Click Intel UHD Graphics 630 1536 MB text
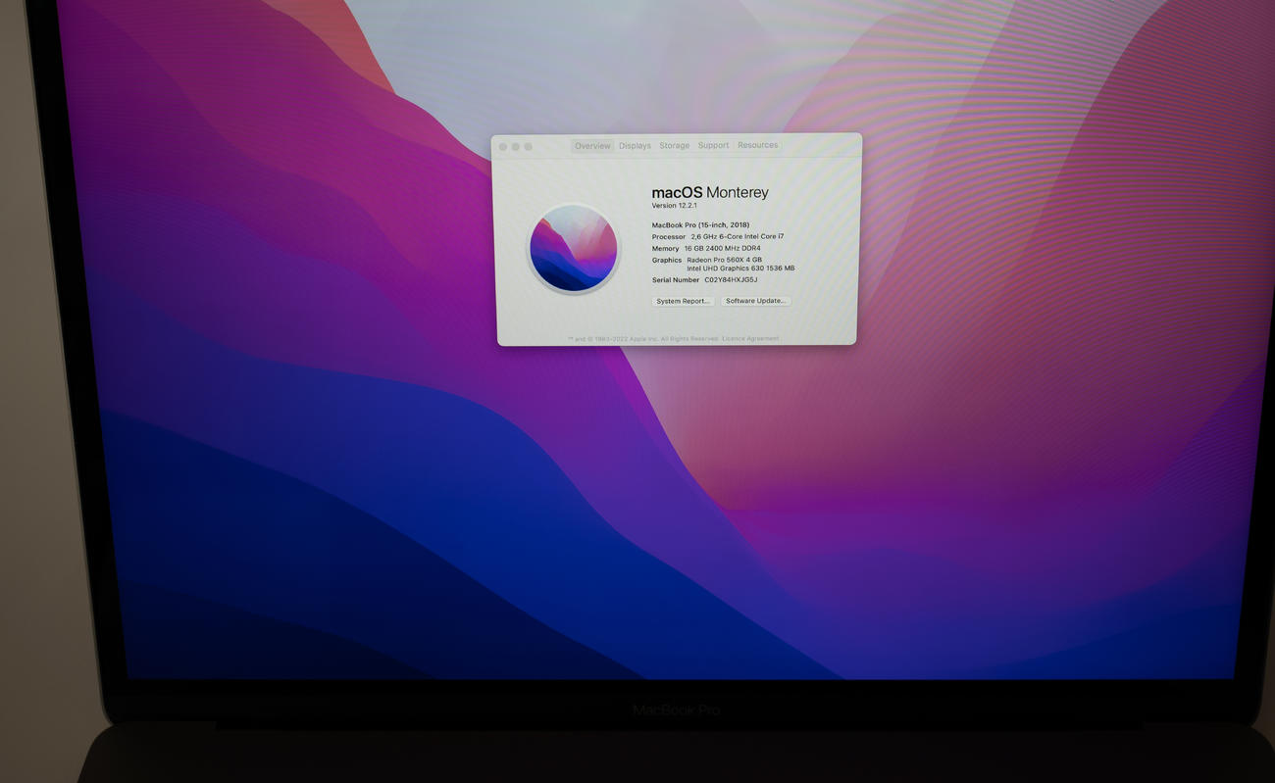The height and width of the screenshot is (783, 1275). tap(740, 269)
